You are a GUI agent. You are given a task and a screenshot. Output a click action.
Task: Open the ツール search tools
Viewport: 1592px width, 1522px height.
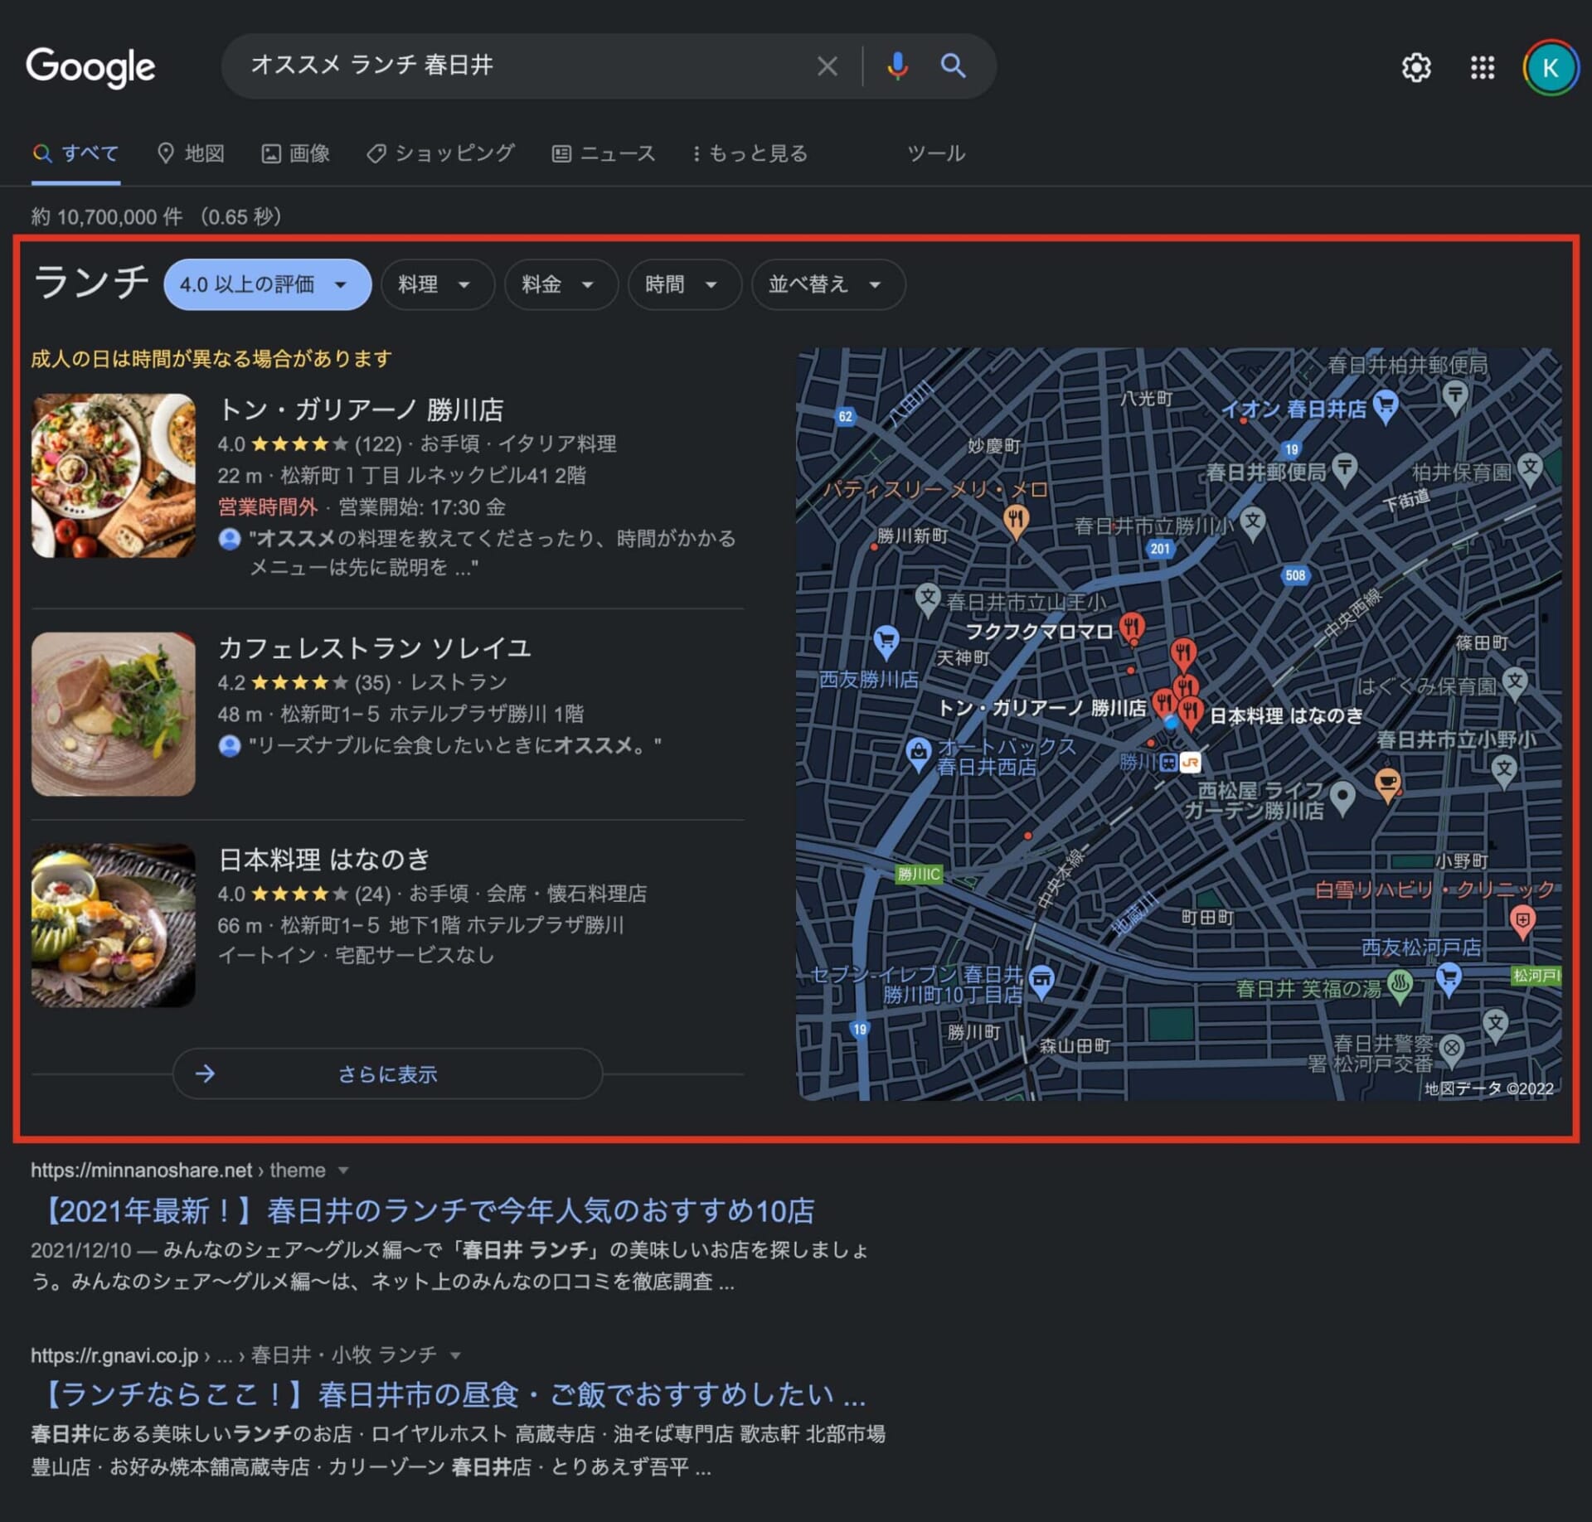(x=935, y=154)
